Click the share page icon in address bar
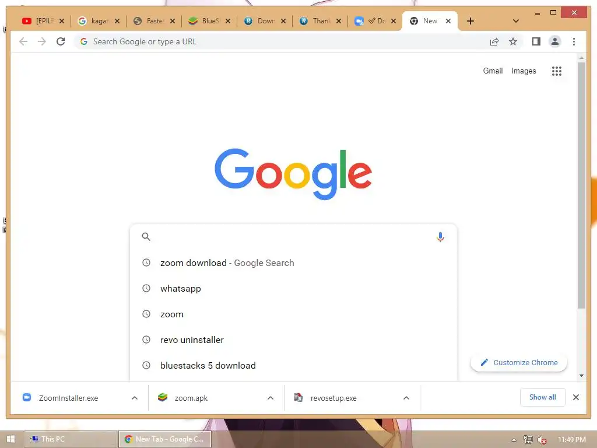597x448 pixels. [494, 41]
